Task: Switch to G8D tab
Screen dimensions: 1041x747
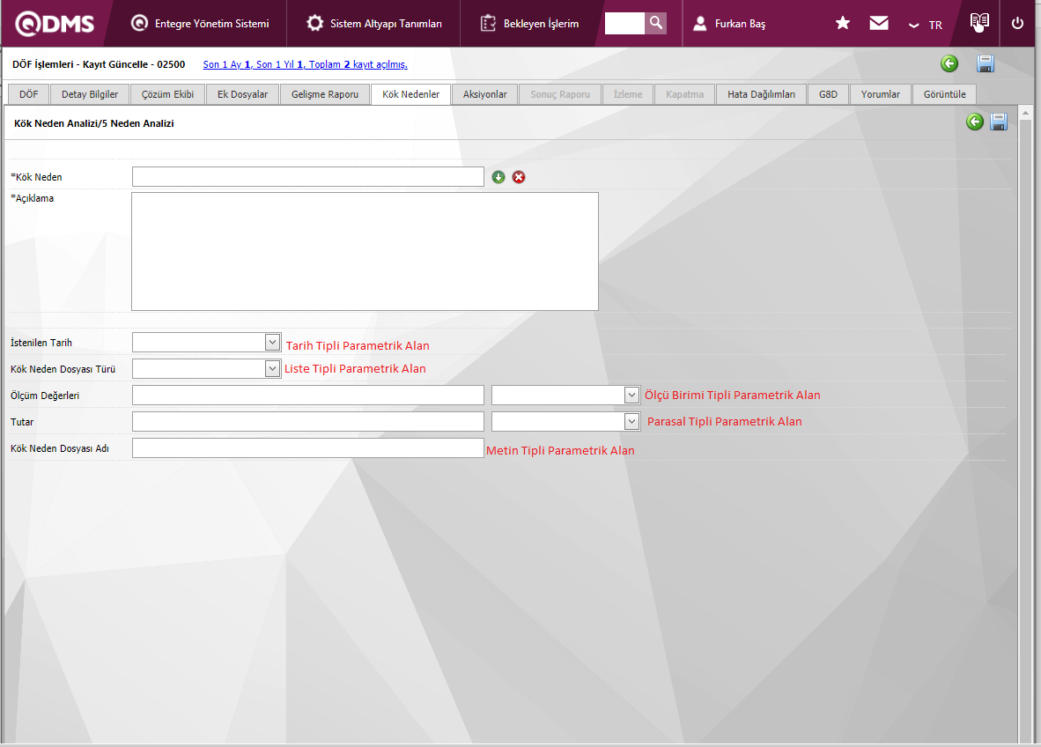Action: (x=828, y=94)
